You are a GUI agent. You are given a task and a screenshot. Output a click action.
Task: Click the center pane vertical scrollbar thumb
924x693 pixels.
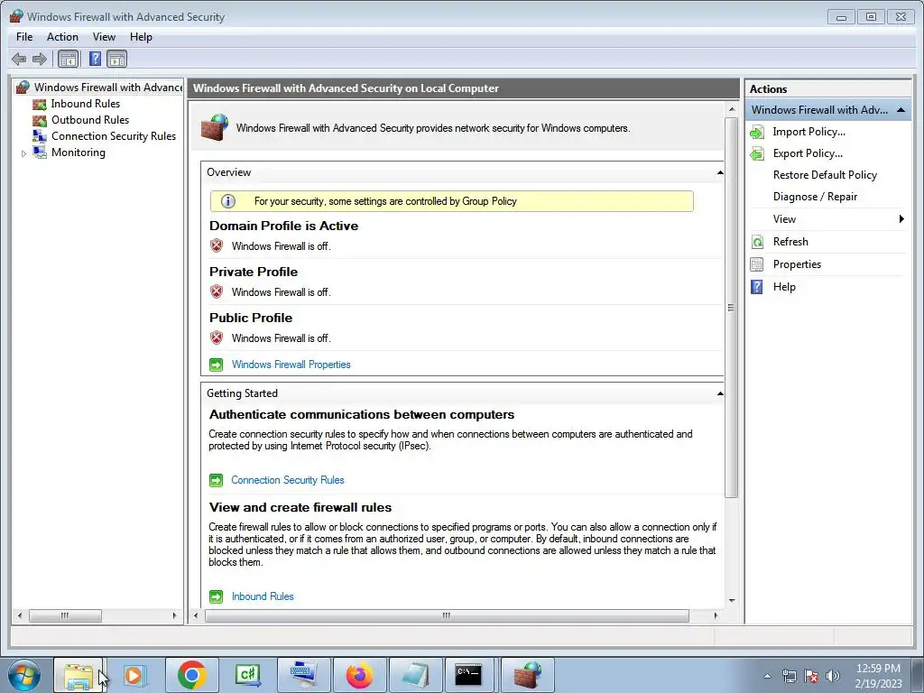tap(731, 308)
